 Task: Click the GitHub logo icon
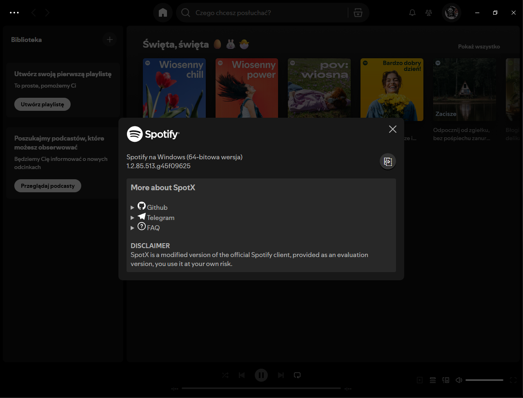click(x=142, y=206)
